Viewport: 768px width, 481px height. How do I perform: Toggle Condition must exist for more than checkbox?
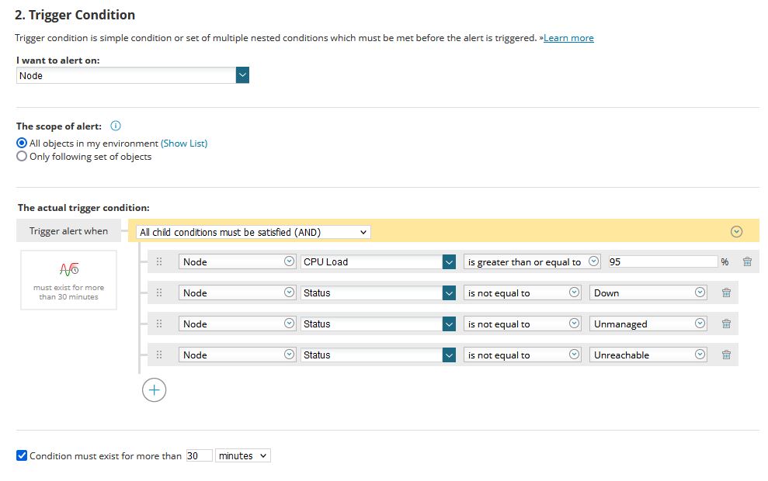(22, 456)
